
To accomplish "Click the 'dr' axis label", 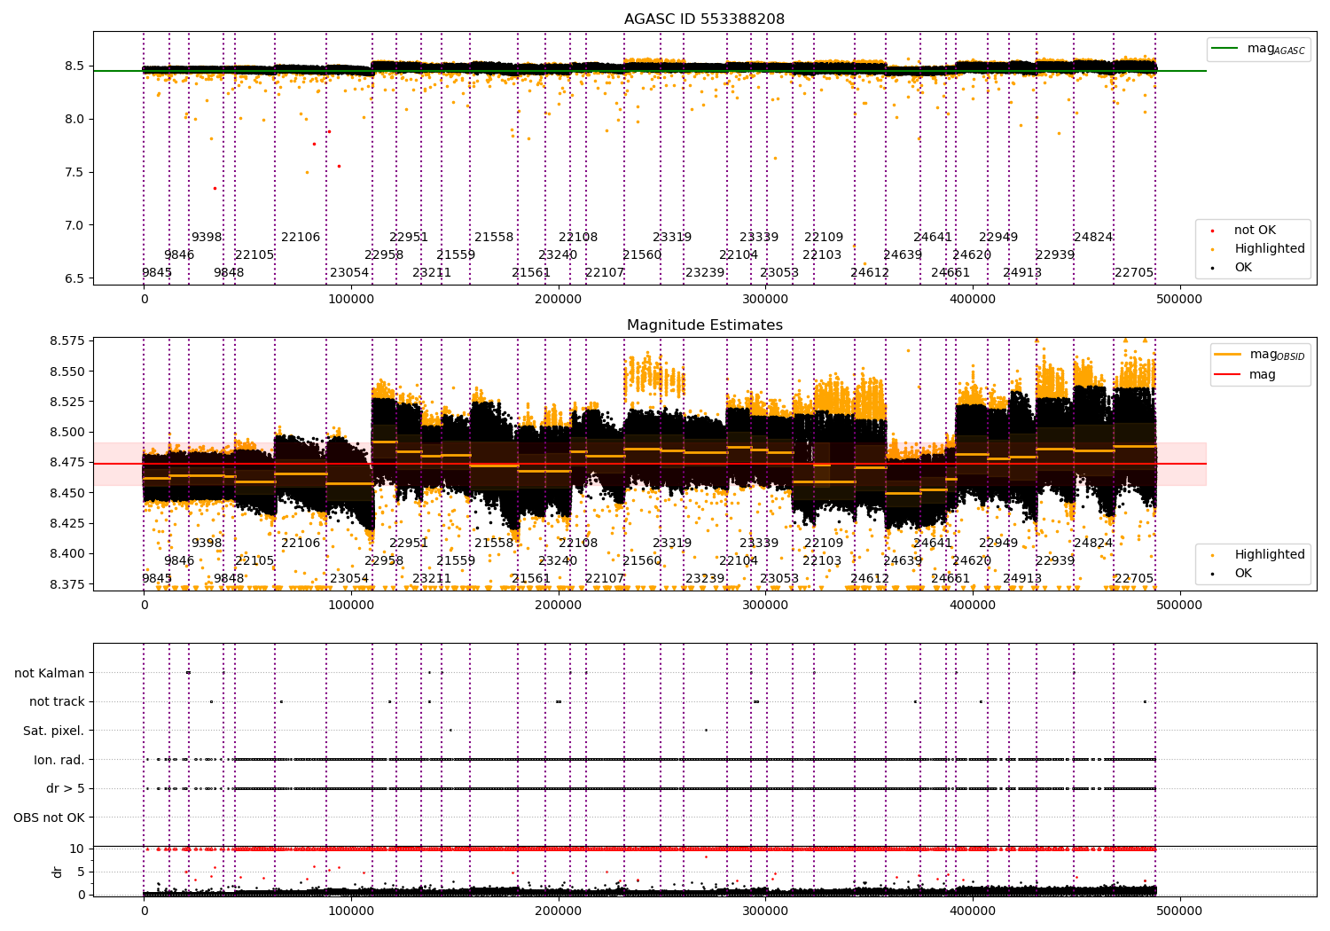I will point(58,872).
